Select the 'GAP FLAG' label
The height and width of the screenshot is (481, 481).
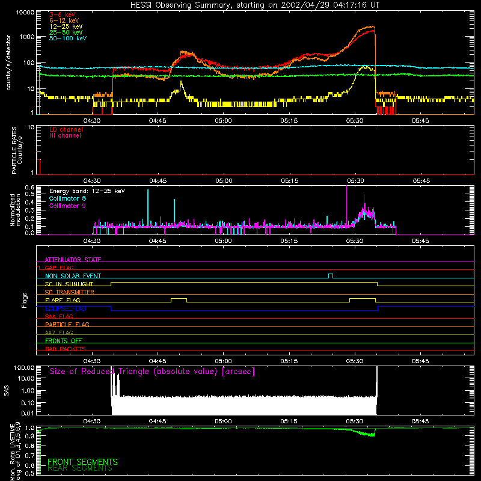click(x=59, y=268)
